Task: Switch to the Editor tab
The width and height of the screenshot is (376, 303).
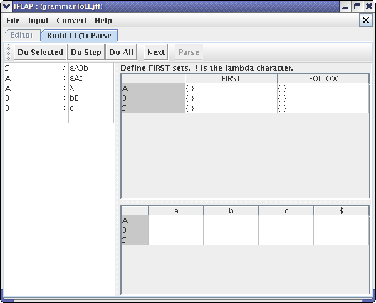Action: coord(22,35)
